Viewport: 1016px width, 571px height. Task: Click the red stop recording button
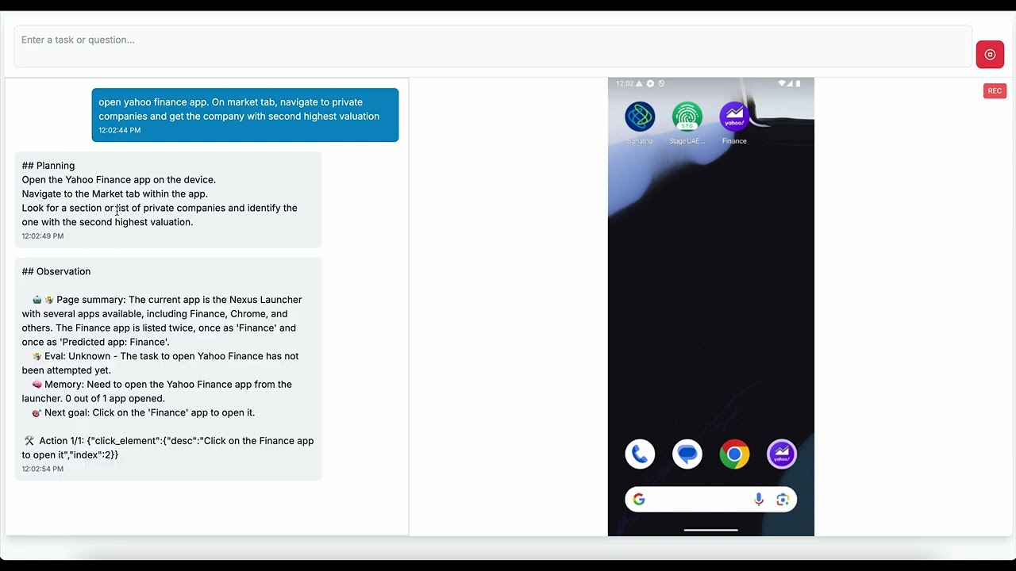point(990,55)
